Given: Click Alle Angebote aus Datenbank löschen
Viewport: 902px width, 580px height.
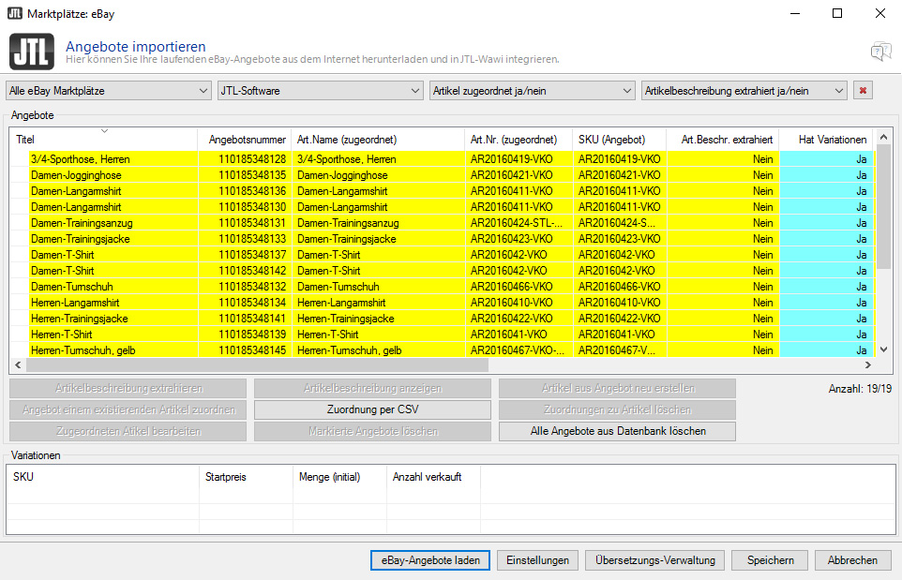Looking at the screenshot, I should tap(617, 432).
